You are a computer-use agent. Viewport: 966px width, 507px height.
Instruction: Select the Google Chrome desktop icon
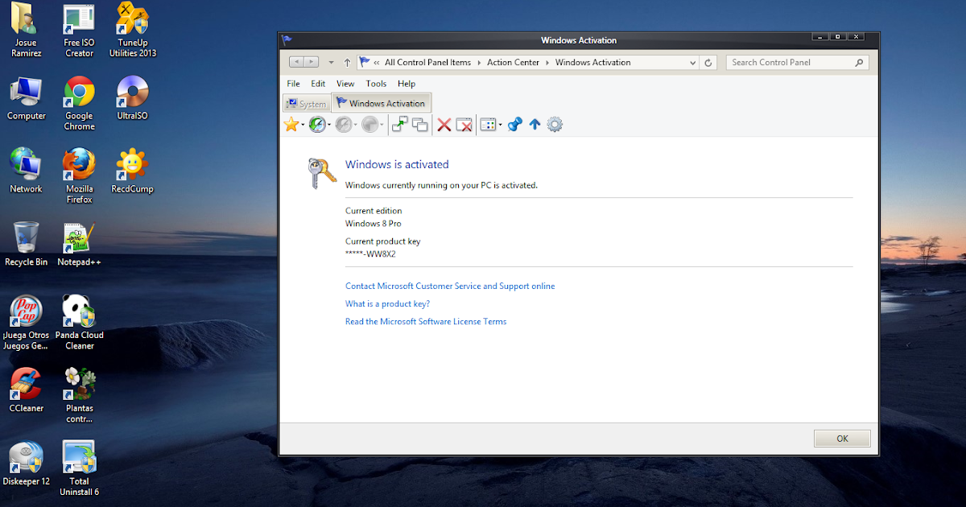79,104
